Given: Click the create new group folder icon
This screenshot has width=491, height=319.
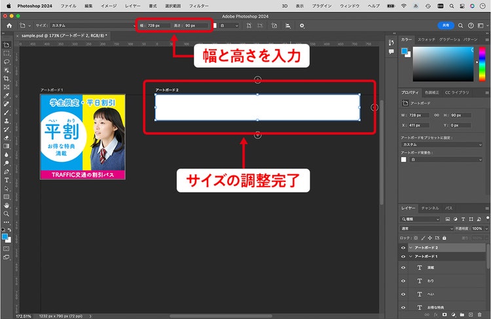Looking at the screenshot, I should pos(462,314).
